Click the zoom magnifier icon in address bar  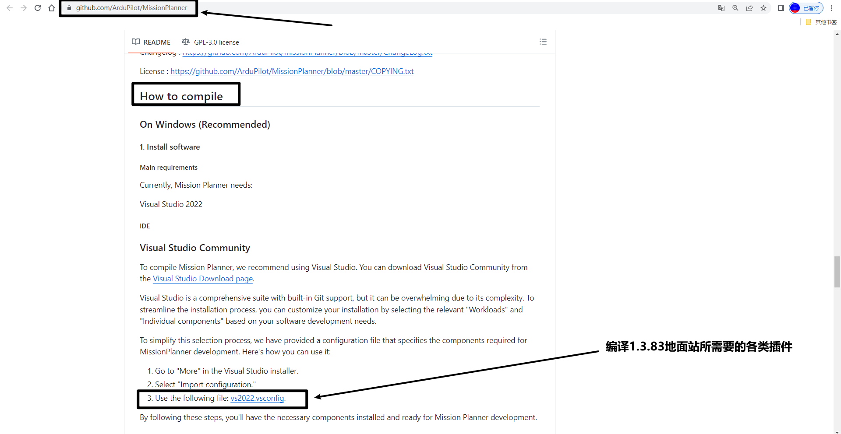tap(735, 8)
